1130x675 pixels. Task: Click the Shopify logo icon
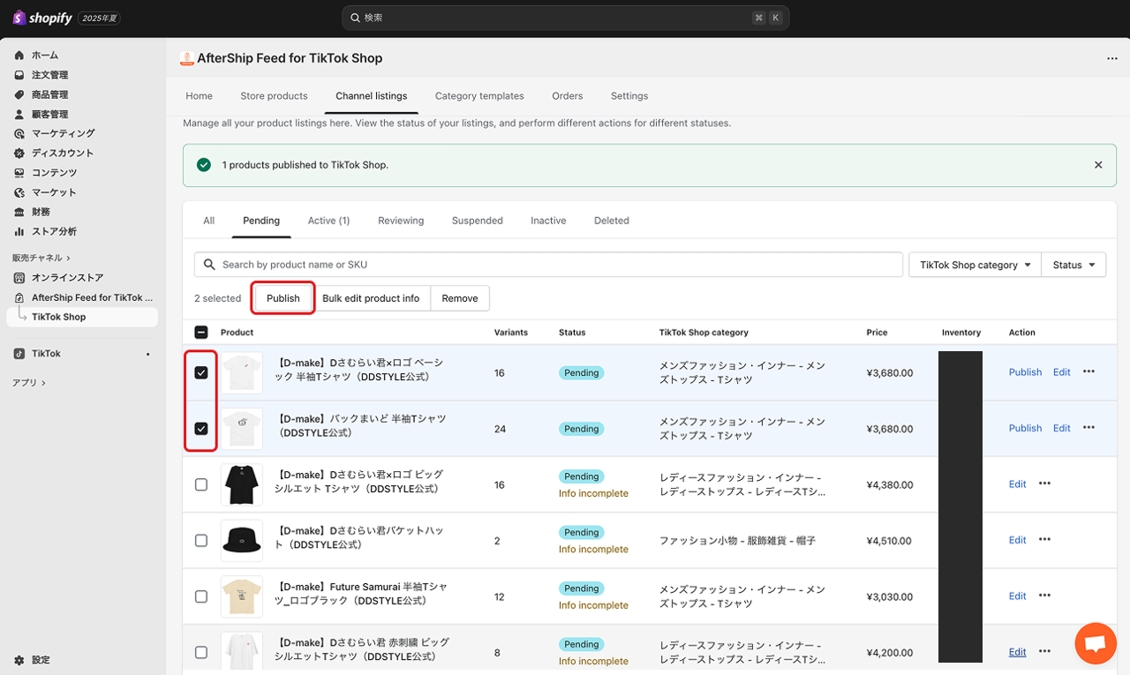[x=19, y=18]
